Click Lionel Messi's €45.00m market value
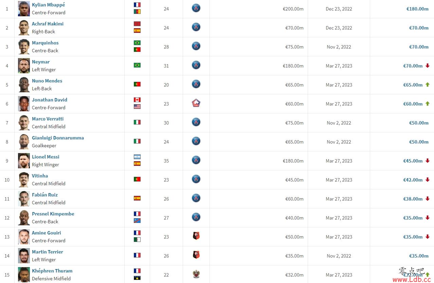 [413, 161]
